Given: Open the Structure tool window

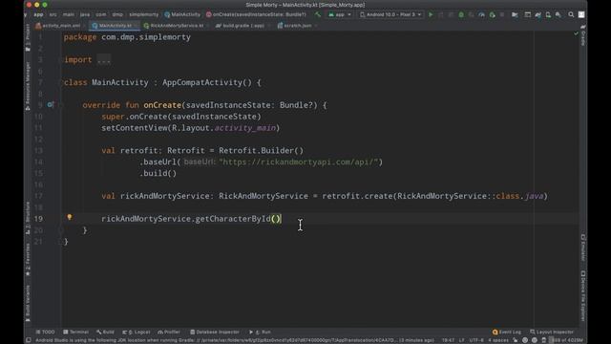Looking at the screenshot, I should pyautogui.click(x=28, y=218).
